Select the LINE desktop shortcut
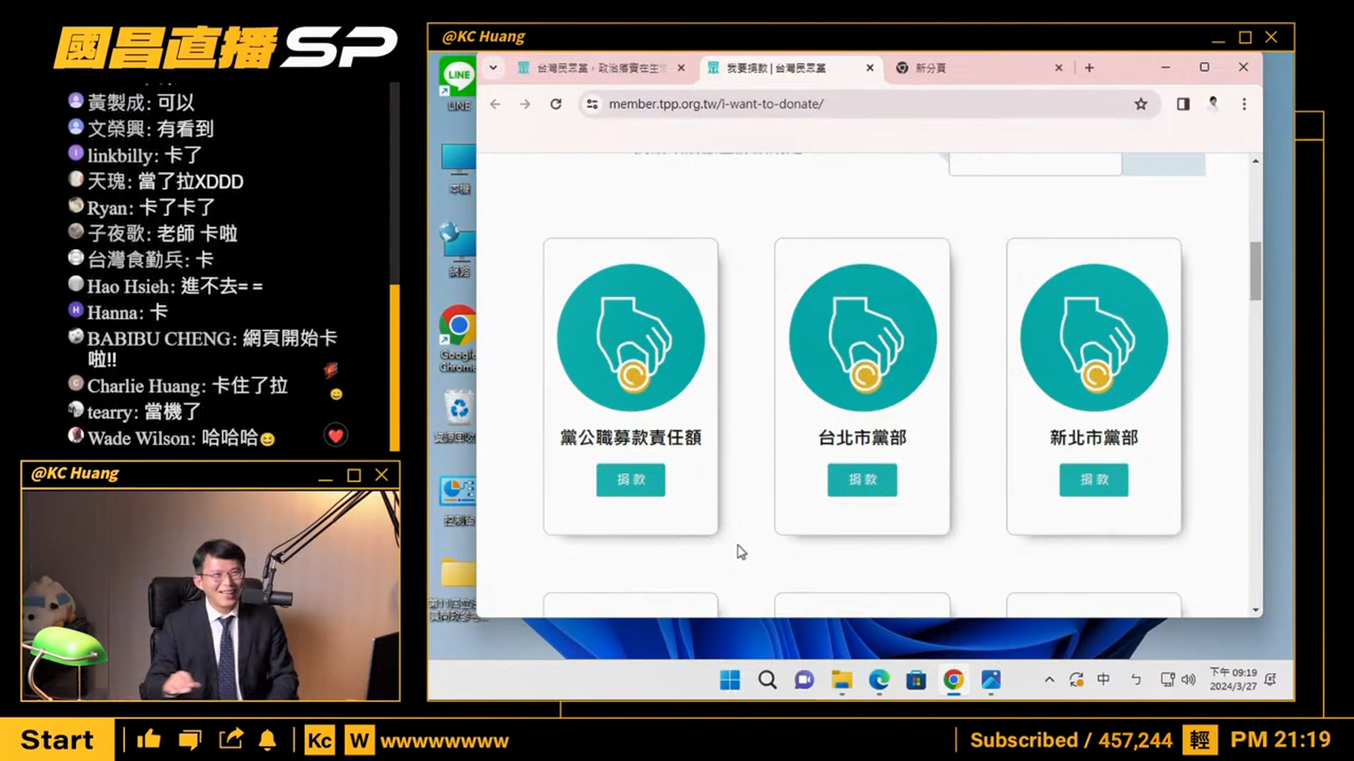This screenshot has height=761, width=1354. click(458, 85)
